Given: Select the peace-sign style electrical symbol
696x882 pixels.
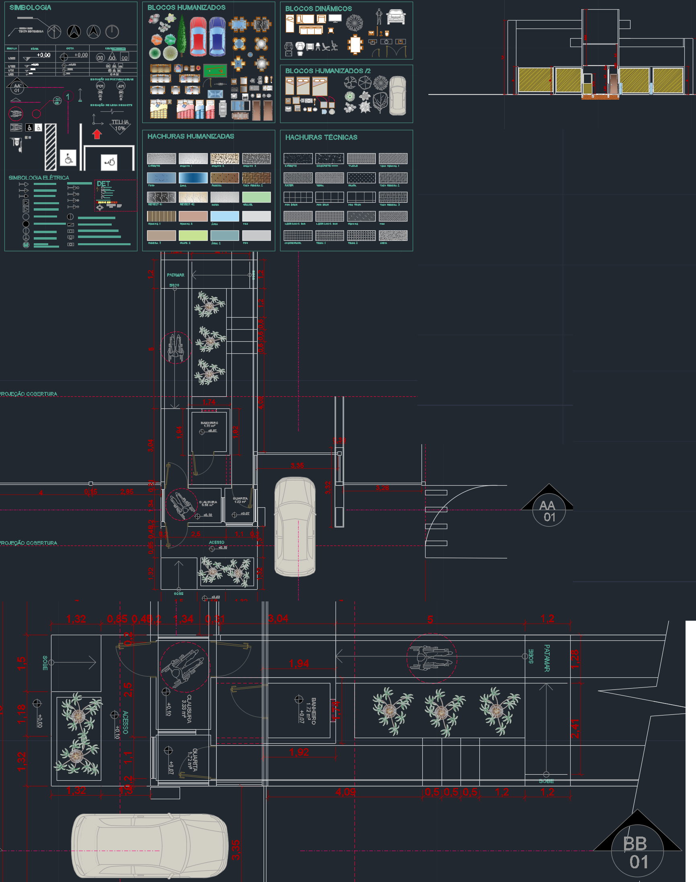Looking at the screenshot, I should pos(26,237).
